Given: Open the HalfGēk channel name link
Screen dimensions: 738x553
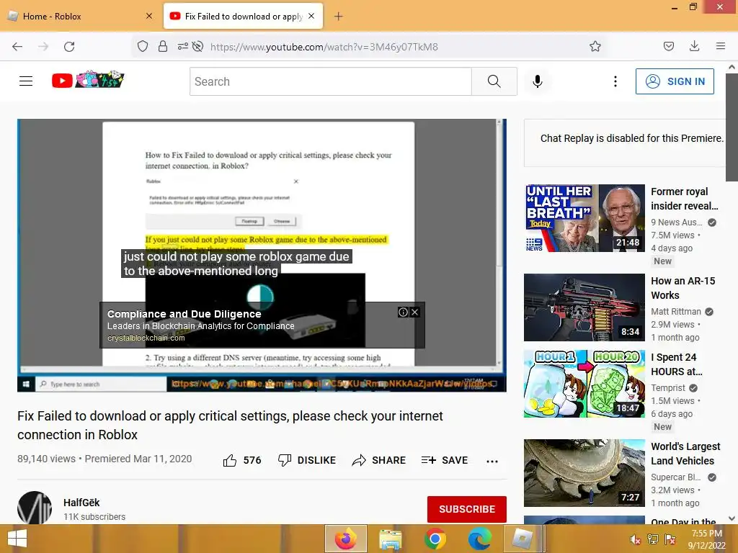Looking at the screenshot, I should coord(81,502).
